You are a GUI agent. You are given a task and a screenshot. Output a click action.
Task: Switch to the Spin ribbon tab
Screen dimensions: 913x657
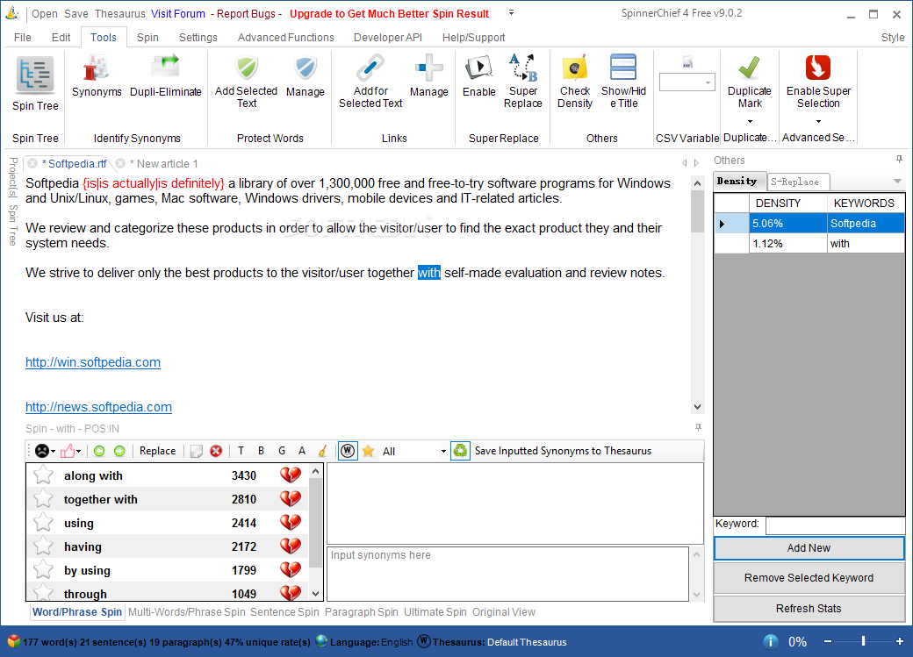point(147,37)
